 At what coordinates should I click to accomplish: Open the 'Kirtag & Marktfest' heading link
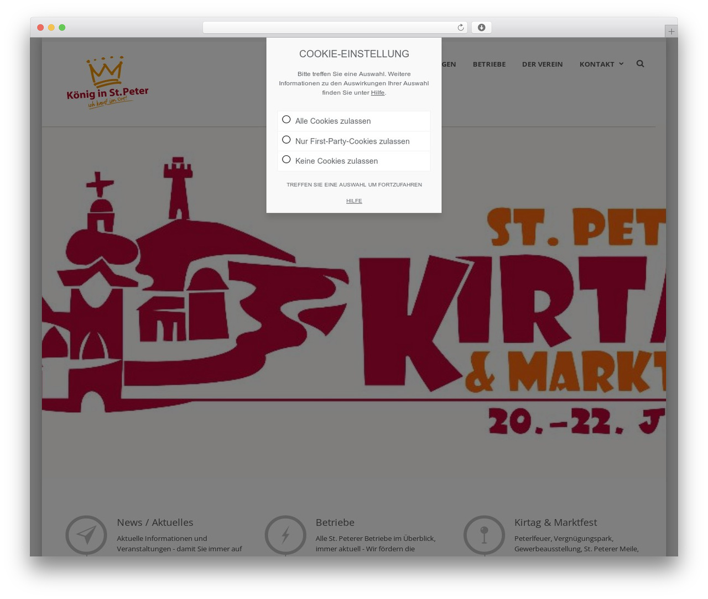tap(555, 522)
